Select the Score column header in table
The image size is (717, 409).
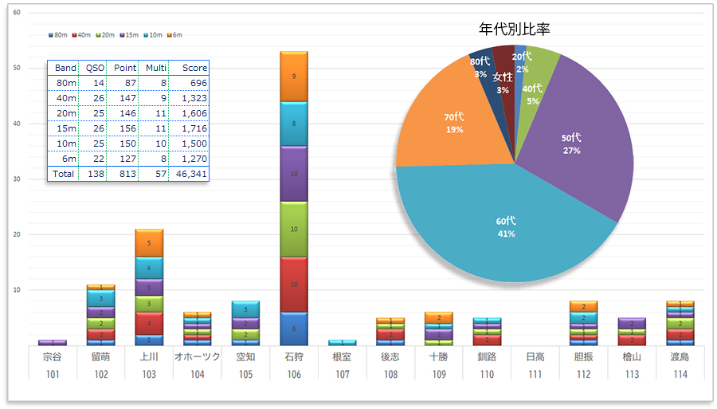pos(189,68)
